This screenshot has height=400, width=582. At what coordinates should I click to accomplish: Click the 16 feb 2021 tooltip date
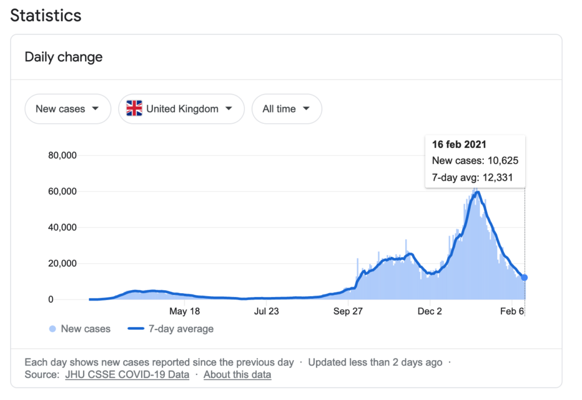[x=459, y=145]
